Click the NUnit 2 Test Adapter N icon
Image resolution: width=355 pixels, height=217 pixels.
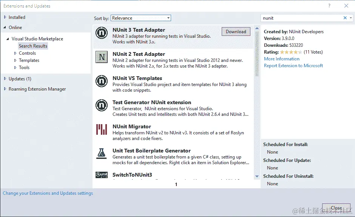102,57
